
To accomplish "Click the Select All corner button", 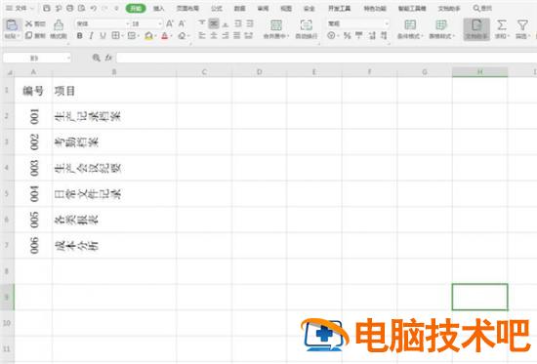I will (9, 72).
